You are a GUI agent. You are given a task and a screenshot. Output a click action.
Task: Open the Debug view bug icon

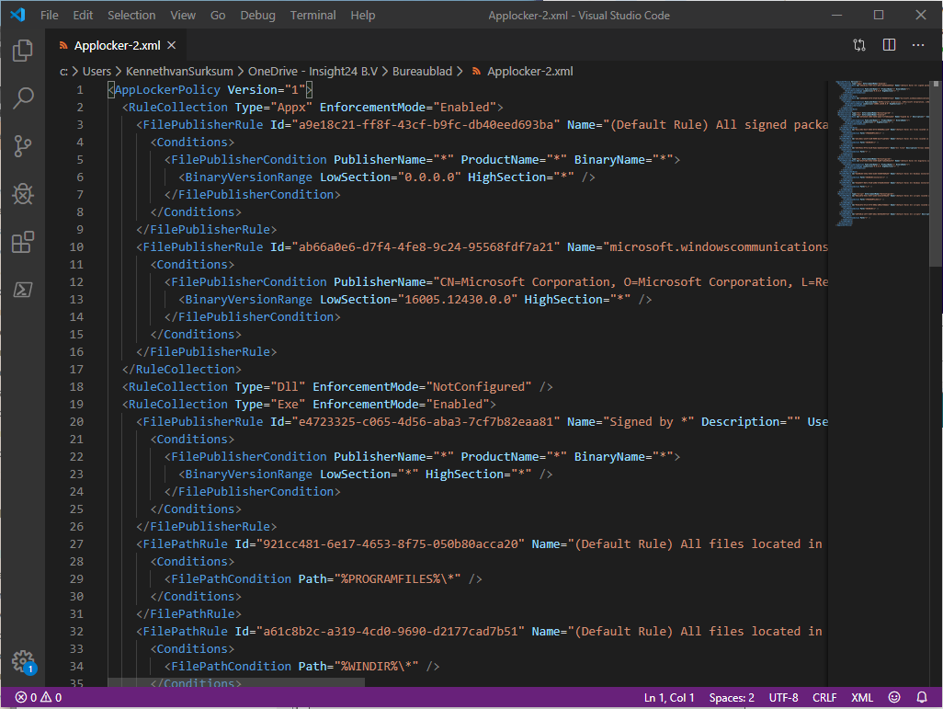point(23,194)
